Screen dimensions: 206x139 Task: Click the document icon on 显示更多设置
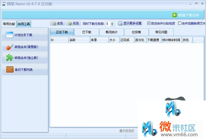pyautogui.click(x=121, y=23)
